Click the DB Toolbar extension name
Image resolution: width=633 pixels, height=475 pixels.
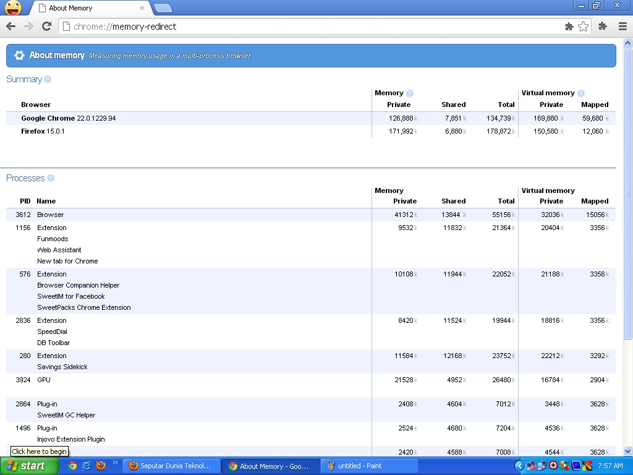(53, 343)
